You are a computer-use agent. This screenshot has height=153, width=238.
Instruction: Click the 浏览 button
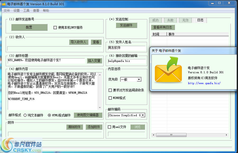tap(138, 127)
